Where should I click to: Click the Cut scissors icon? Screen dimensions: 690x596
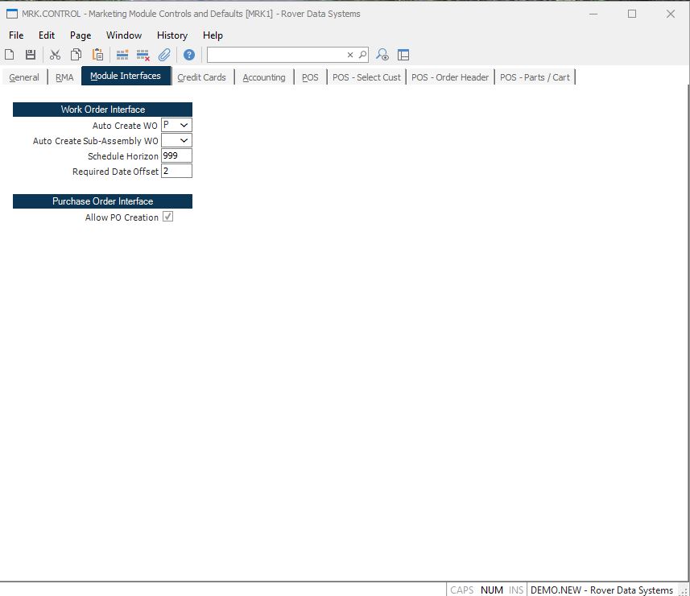coord(55,55)
